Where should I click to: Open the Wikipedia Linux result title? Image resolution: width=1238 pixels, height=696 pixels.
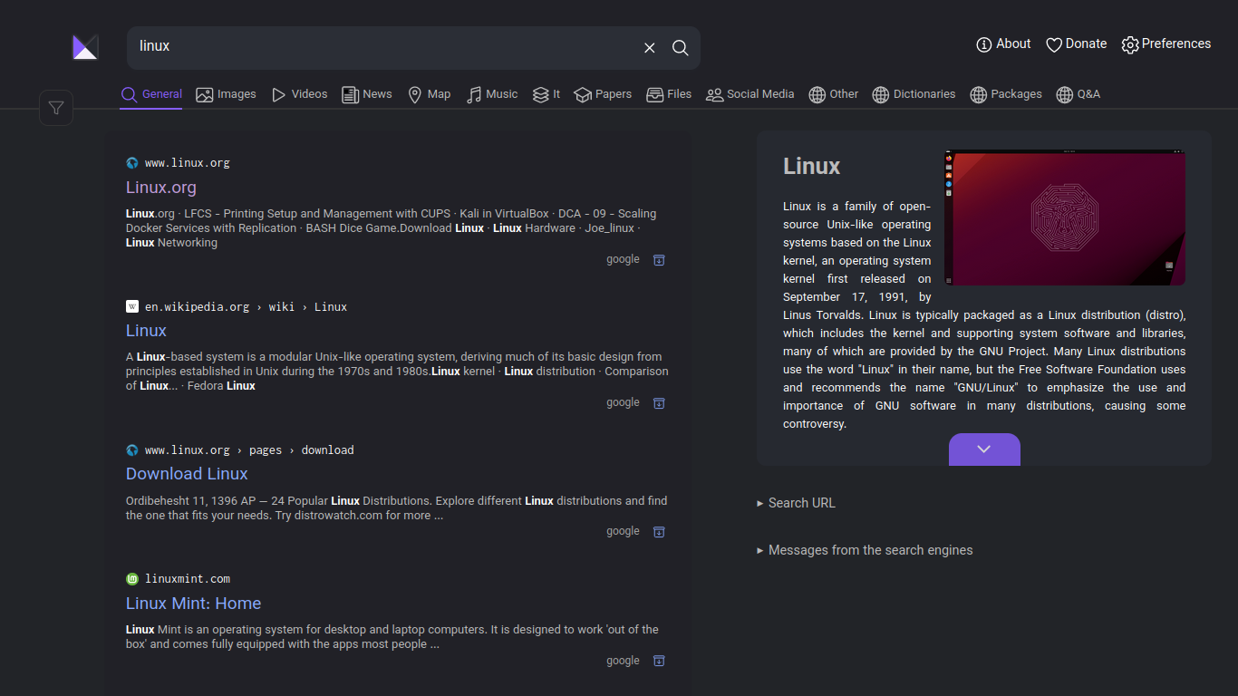146,331
